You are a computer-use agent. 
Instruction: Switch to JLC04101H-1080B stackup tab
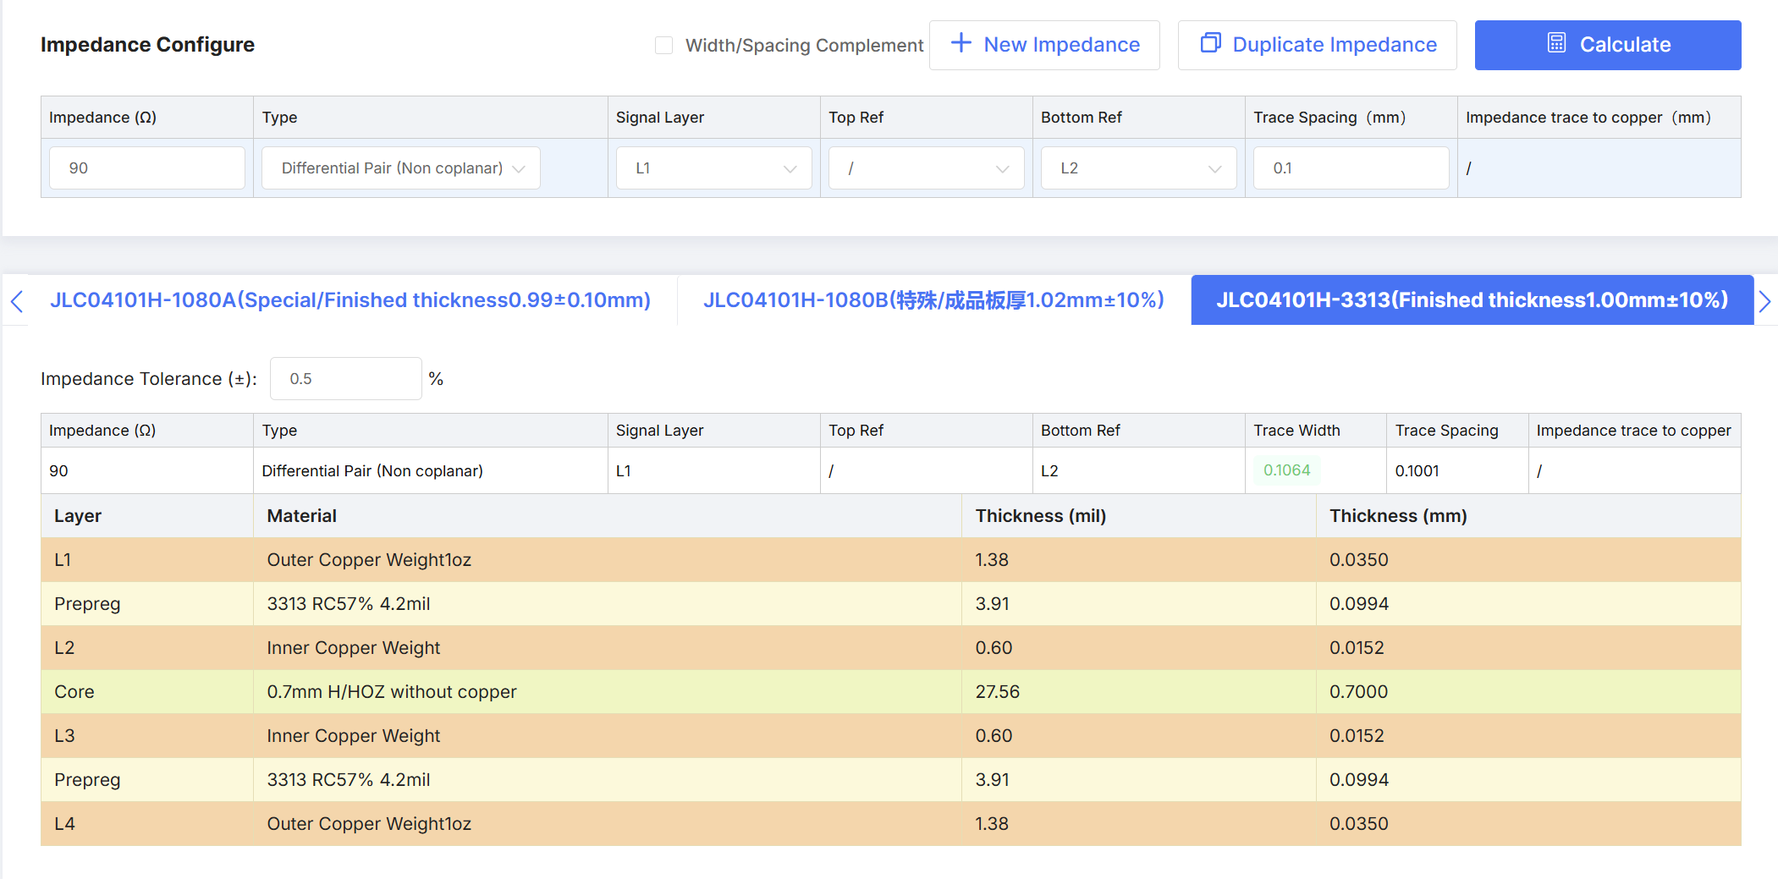(933, 300)
